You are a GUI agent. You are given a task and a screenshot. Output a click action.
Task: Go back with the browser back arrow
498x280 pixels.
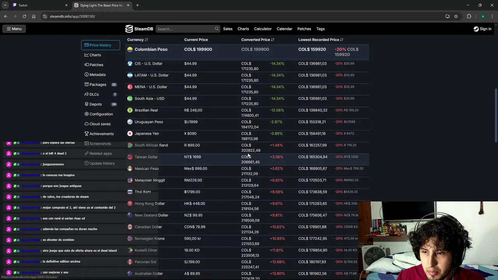pos(5,16)
